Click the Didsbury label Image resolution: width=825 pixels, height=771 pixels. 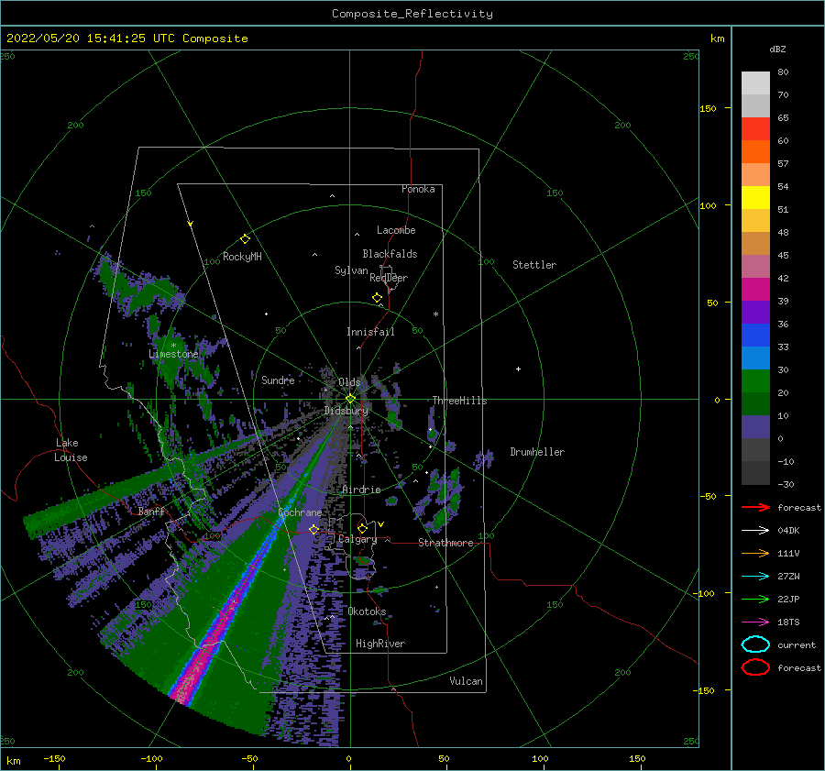pos(346,411)
